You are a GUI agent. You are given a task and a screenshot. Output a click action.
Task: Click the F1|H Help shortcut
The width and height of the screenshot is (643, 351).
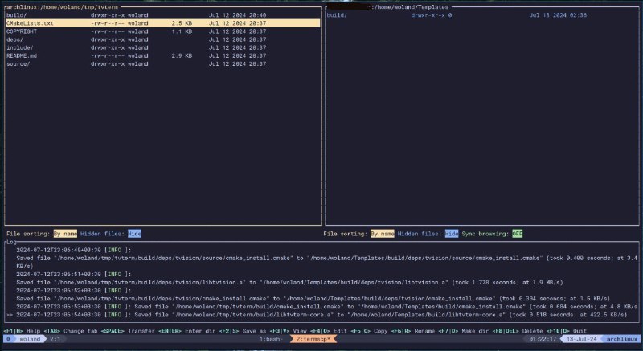22,331
